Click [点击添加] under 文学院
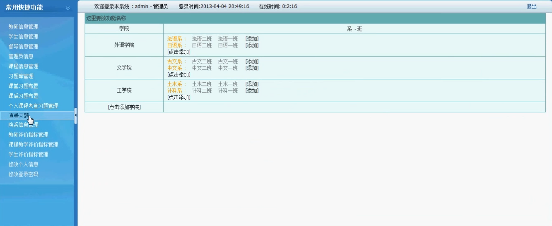The height and width of the screenshot is (226, 552). coord(179,75)
